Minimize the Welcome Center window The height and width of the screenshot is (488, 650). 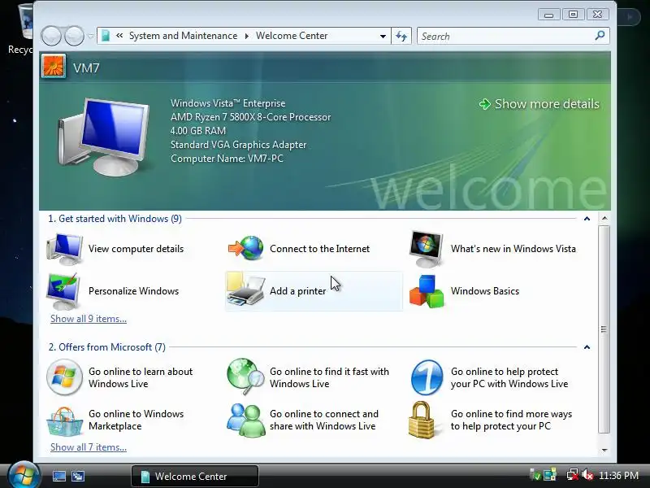[549, 15]
